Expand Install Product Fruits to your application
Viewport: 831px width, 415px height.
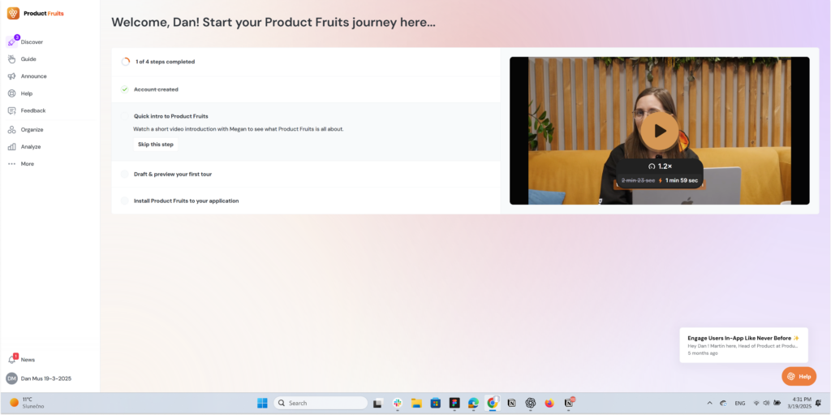(186, 201)
